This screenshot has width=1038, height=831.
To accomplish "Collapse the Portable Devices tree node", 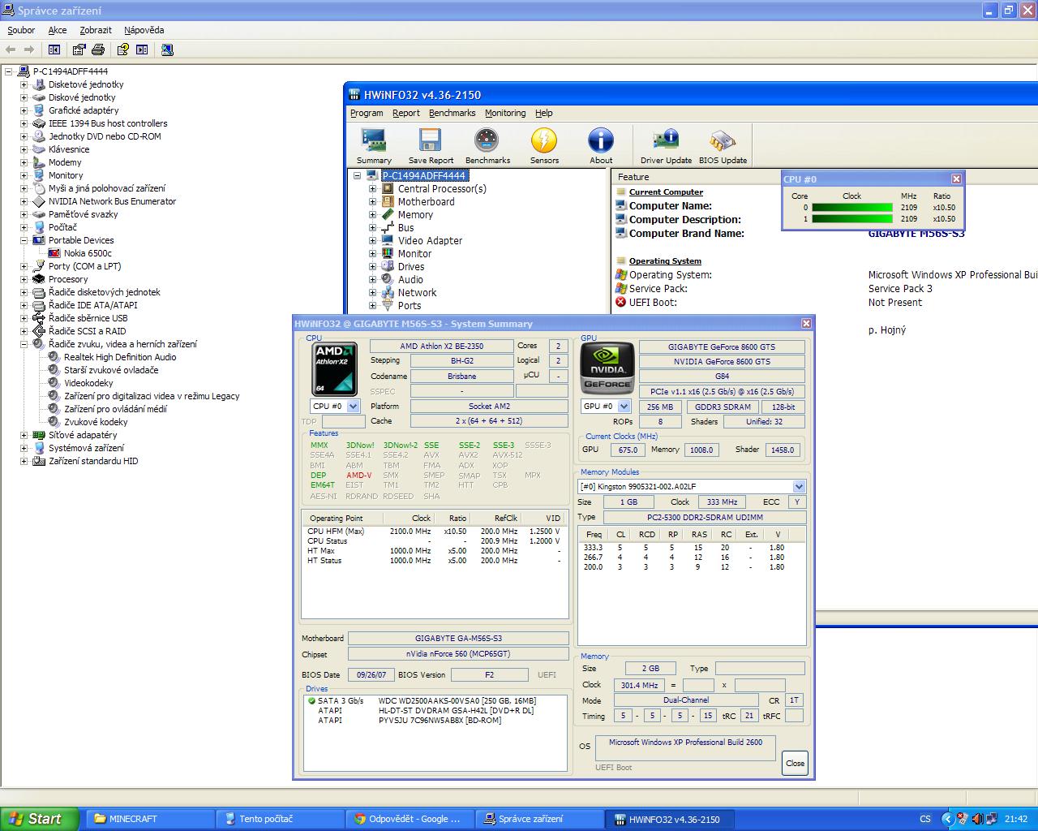I will pyautogui.click(x=24, y=240).
